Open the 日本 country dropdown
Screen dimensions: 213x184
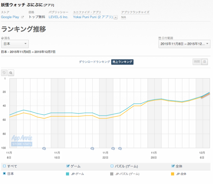[15, 44]
